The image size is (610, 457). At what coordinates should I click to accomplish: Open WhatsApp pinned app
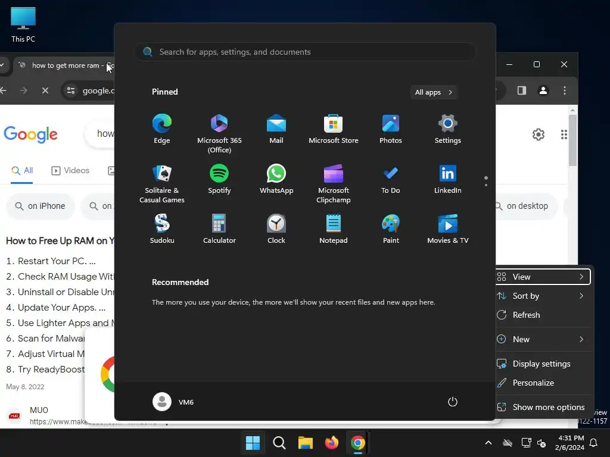coord(276,179)
